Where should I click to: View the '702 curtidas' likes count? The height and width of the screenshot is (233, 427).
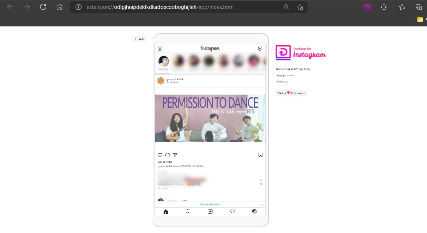(x=165, y=162)
